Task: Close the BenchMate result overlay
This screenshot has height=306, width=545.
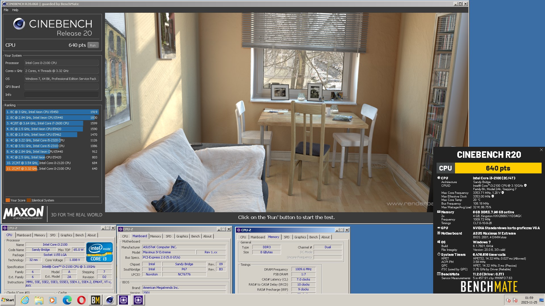Action: 541,150
